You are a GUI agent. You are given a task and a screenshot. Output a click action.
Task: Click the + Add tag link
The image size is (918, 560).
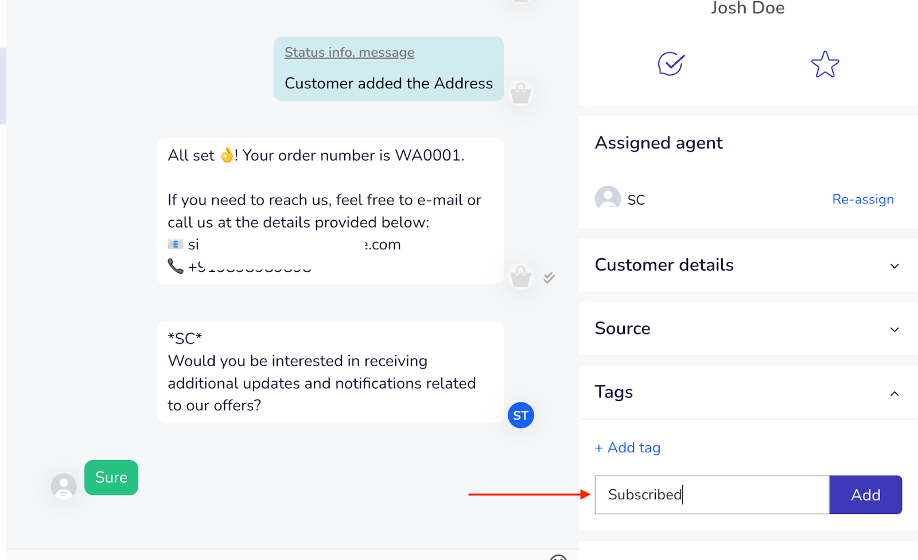click(x=628, y=448)
